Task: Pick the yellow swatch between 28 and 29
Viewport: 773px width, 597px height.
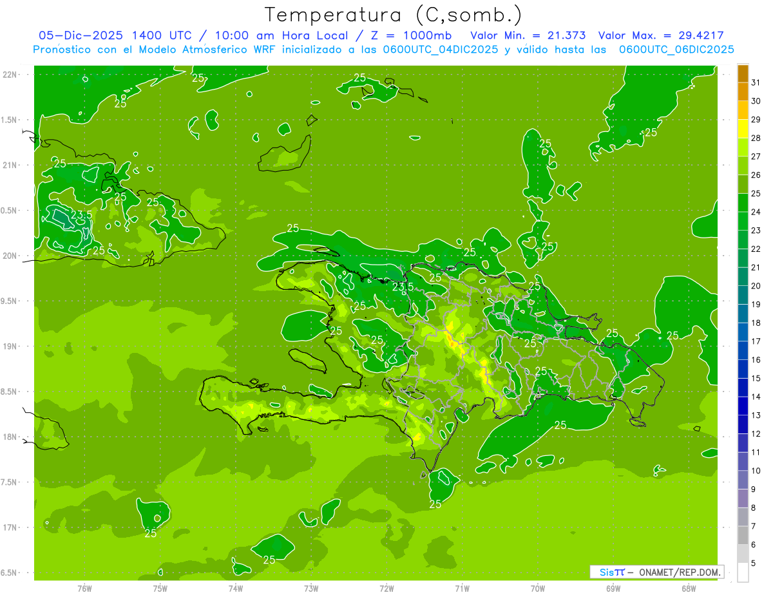Action: 743,129
